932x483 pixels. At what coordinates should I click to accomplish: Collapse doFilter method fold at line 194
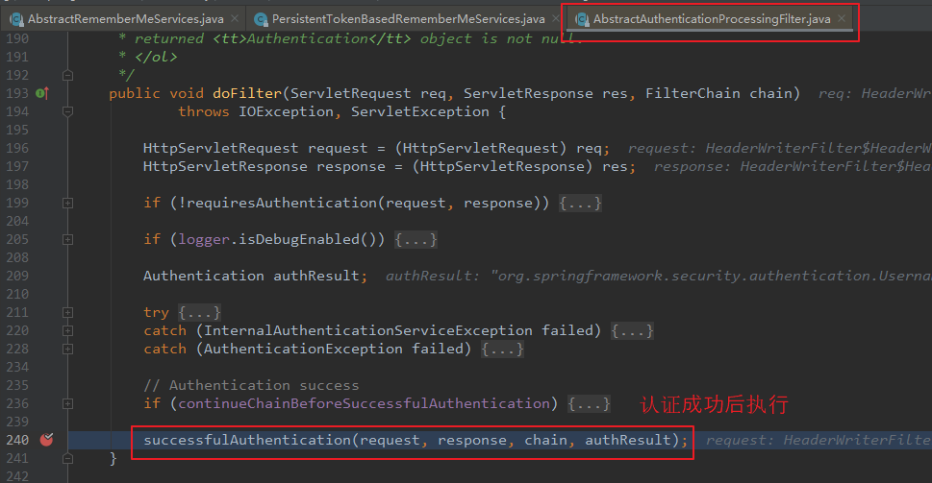(67, 111)
